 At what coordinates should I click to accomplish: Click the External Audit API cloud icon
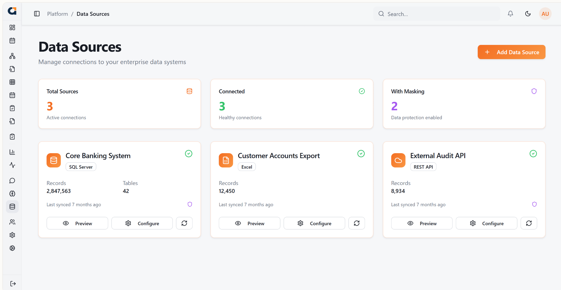pos(398,160)
